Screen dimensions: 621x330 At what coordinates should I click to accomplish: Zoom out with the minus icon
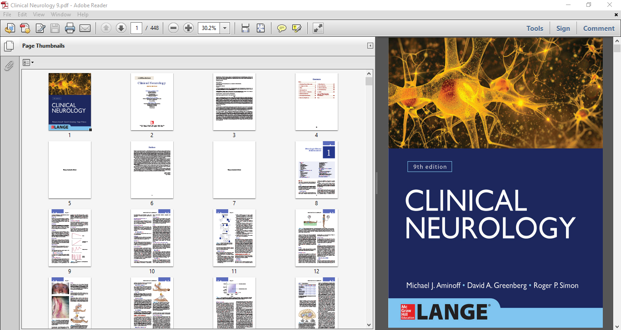tap(173, 28)
